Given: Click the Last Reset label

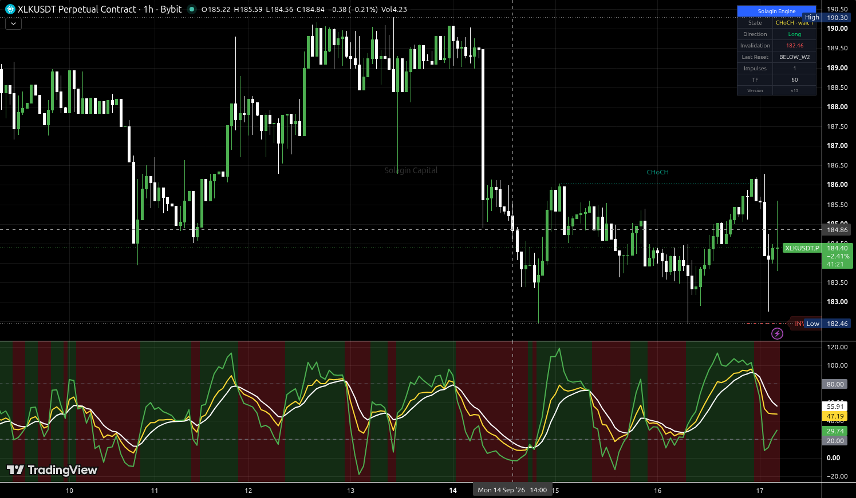Looking at the screenshot, I should [755, 57].
